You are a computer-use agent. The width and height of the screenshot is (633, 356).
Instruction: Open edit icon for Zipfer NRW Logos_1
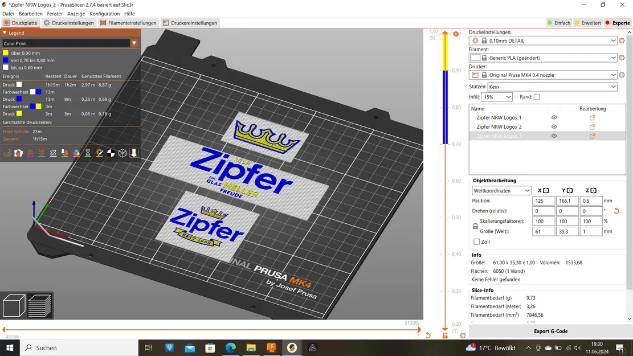[592, 117]
